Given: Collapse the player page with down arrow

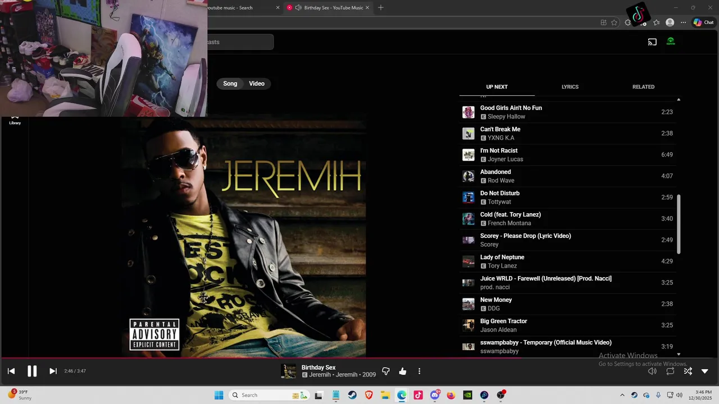Looking at the screenshot, I should [x=705, y=371].
